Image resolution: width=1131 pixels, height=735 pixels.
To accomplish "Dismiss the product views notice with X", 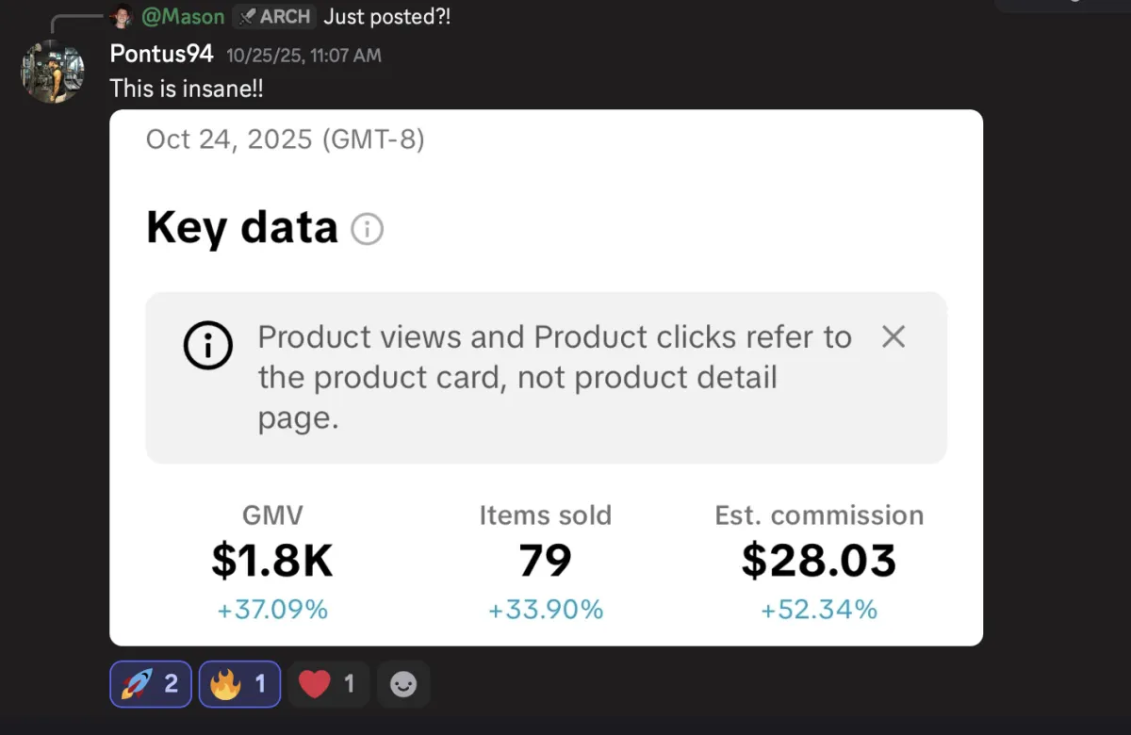I will point(893,336).
